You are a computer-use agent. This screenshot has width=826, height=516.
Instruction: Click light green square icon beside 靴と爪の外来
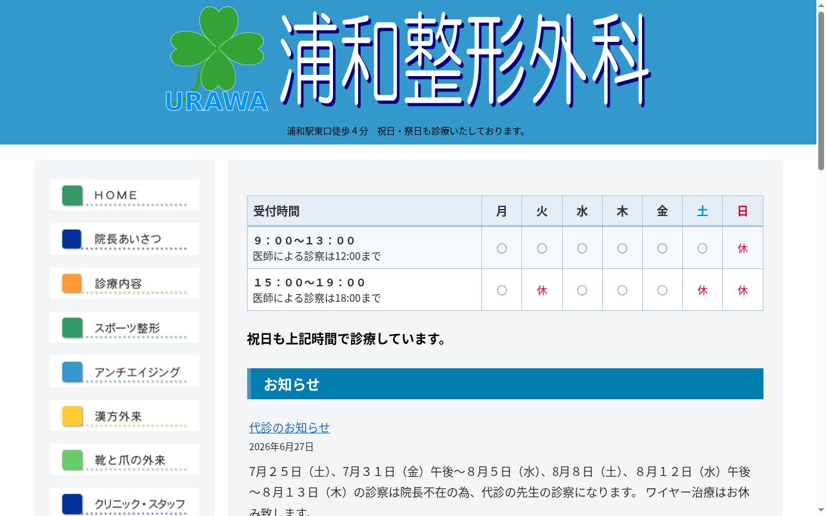[72, 460]
